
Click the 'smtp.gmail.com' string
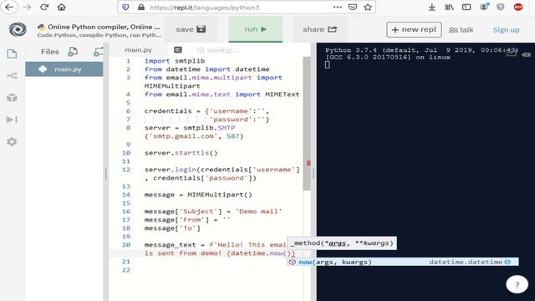[185, 136]
